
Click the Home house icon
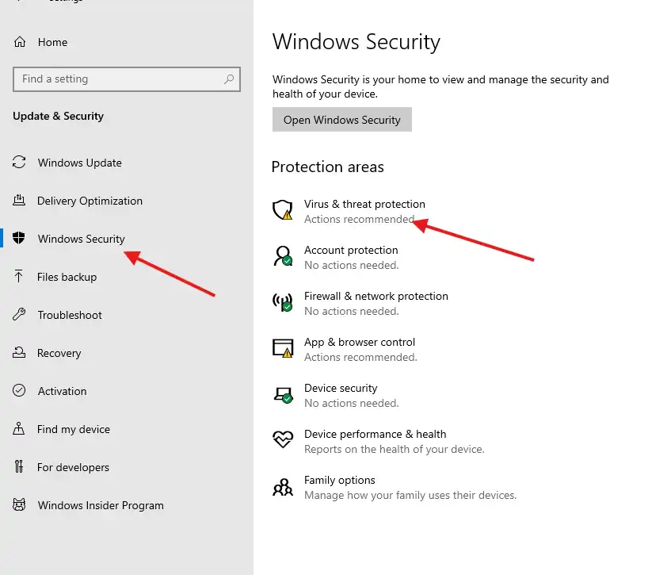click(x=20, y=42)
